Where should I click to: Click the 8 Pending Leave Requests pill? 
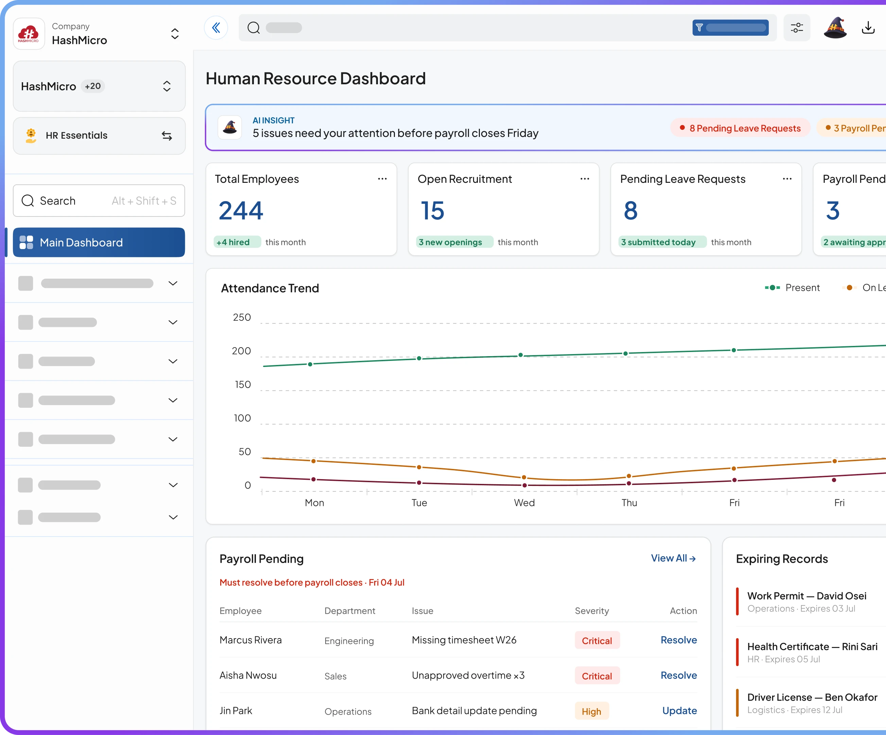point(741,128)
